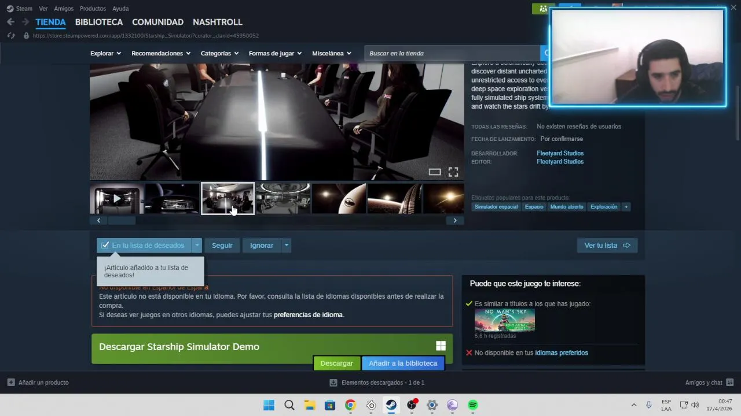Open preferencias de idioma link
Viewport: 741px width, 416px height.
[x=308, y=315]
